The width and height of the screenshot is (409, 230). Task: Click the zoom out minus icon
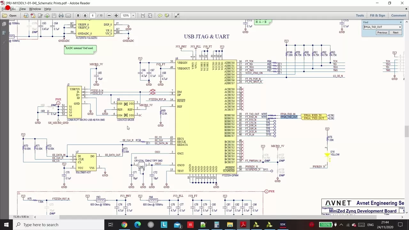tap(109, 15)
